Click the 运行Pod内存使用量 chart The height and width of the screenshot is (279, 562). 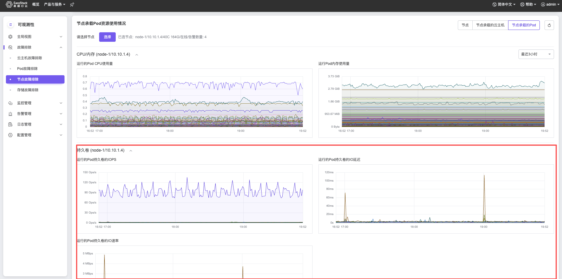tap(436, 103)
